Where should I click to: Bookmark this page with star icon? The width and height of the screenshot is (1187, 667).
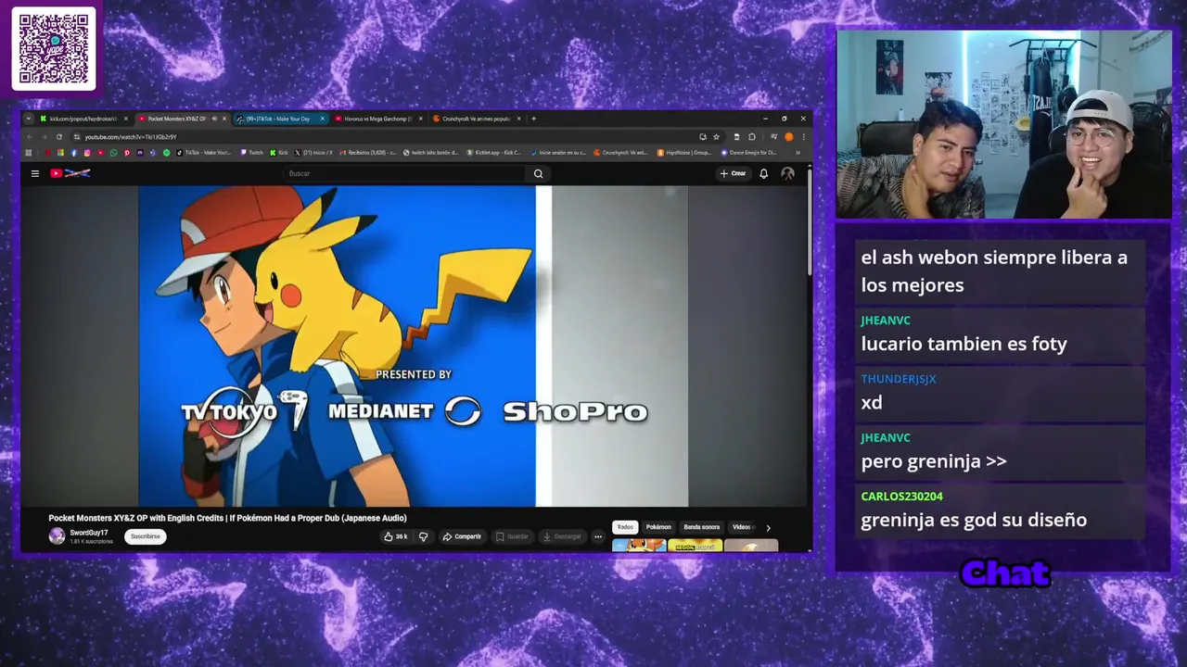[x=716, y=137]
